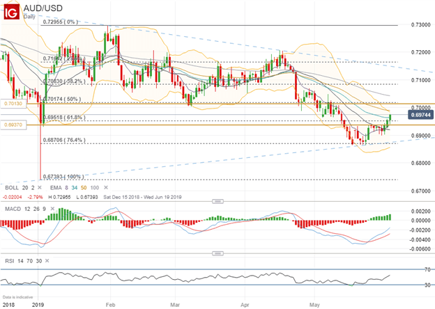Click the Feb date axis label
Image resolution: width=435 pixels, height=309 pixels.
click(x=110, y=305)
